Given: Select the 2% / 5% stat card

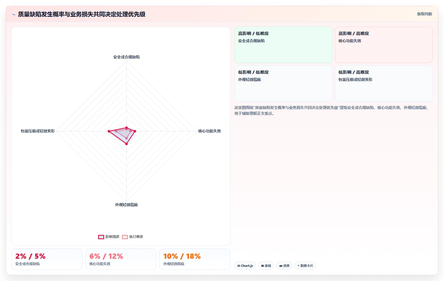Looking at the screenshot, I should [x=47, y=259].
